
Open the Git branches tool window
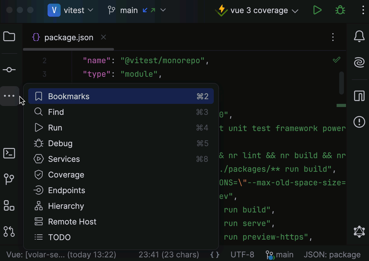9,179
